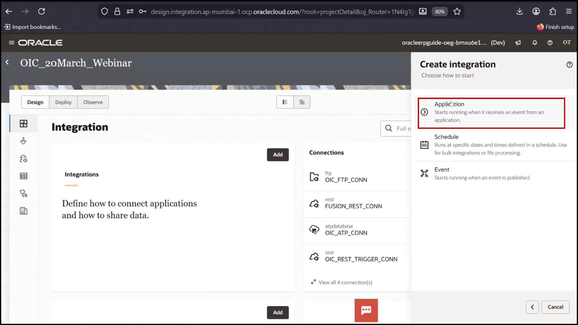Open browser extensions icon
The height and width of the screenshot is (325, 578).
tap(553, 11)
